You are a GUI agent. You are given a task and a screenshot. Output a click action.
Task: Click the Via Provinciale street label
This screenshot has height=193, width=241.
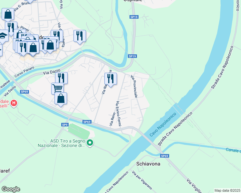click(x=134, y=86)
